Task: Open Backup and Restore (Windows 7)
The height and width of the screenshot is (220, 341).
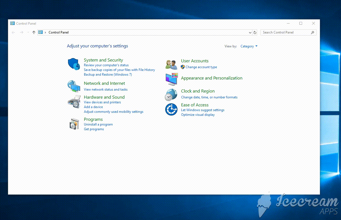Action: (108, 75)
